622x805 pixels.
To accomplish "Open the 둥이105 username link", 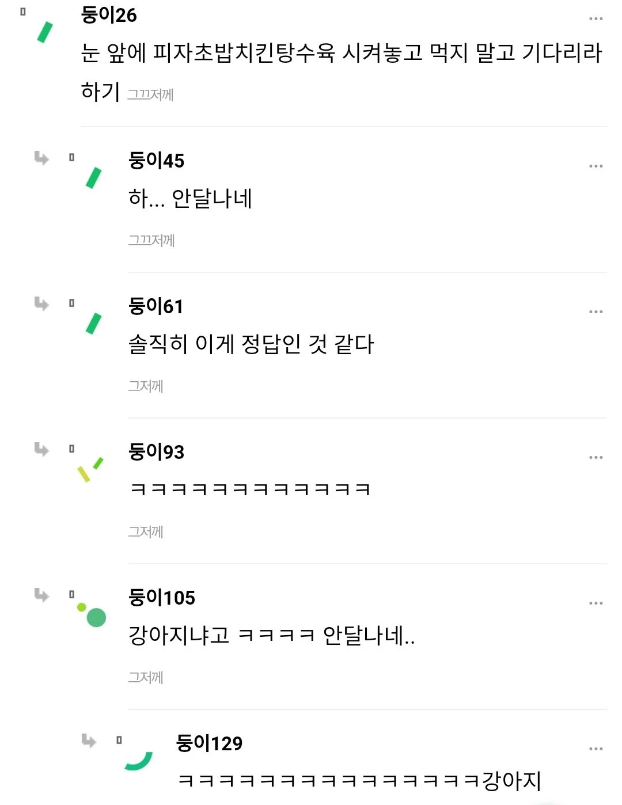I will (162, 598).
